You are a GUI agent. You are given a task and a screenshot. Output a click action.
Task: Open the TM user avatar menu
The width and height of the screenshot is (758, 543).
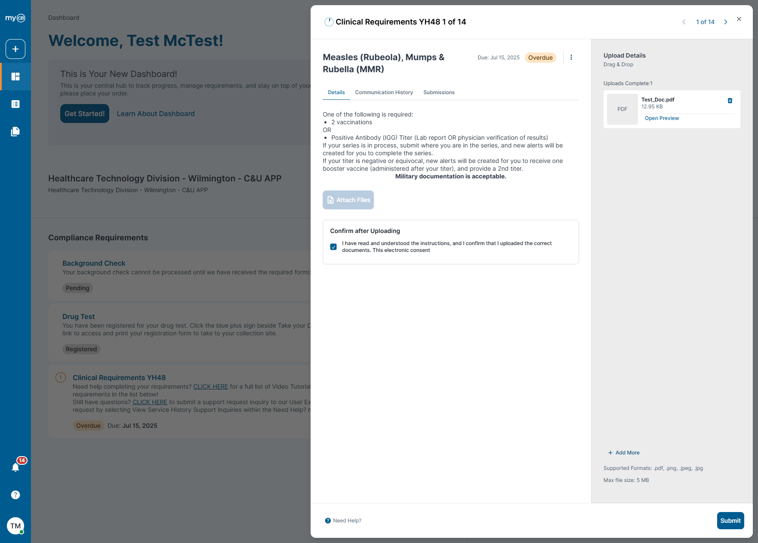point(15,526)
